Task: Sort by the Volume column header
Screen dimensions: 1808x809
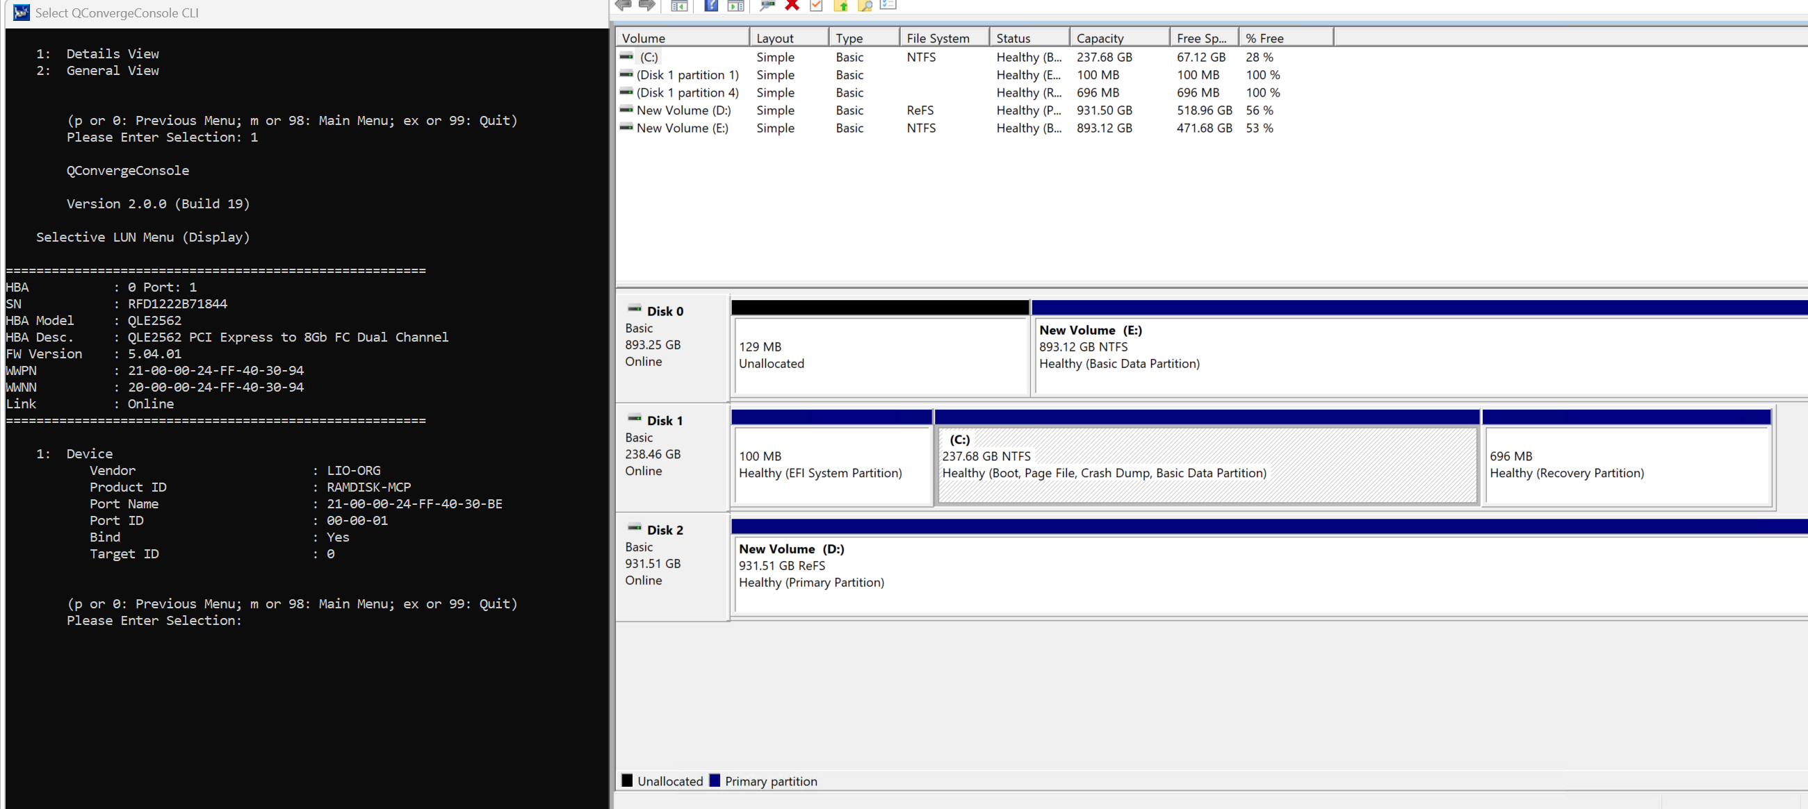Action: click(682, 38)
